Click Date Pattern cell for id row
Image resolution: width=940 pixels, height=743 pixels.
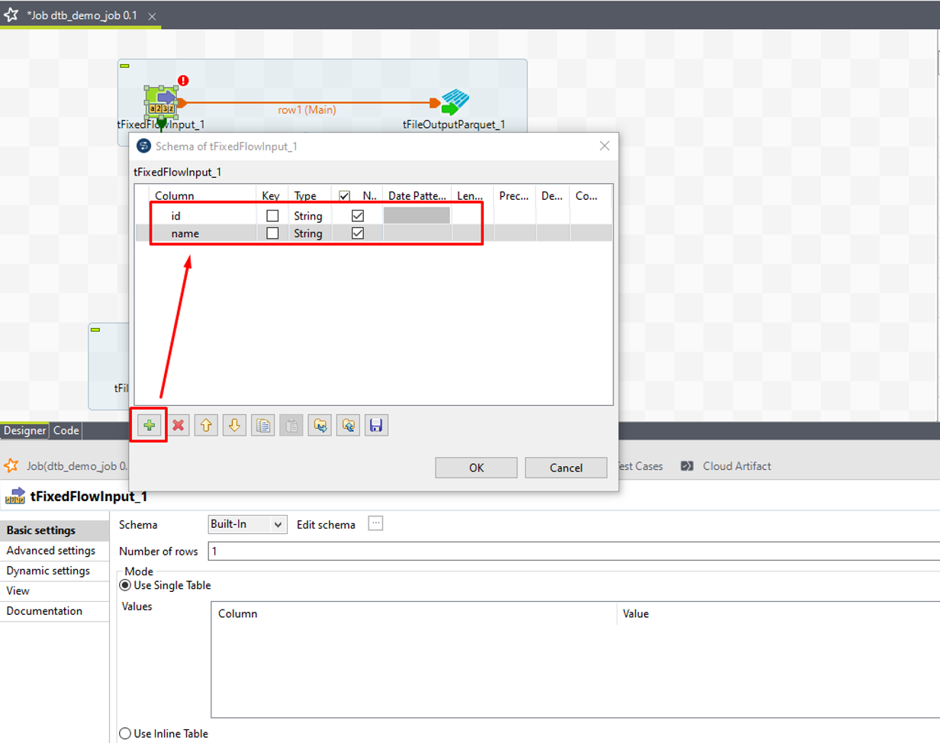coord(417,216)
